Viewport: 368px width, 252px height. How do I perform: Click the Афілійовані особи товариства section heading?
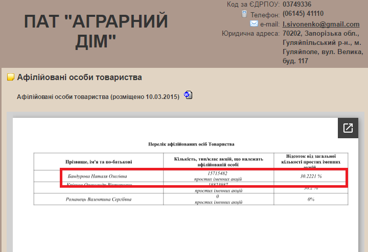(x=79, y=78)
